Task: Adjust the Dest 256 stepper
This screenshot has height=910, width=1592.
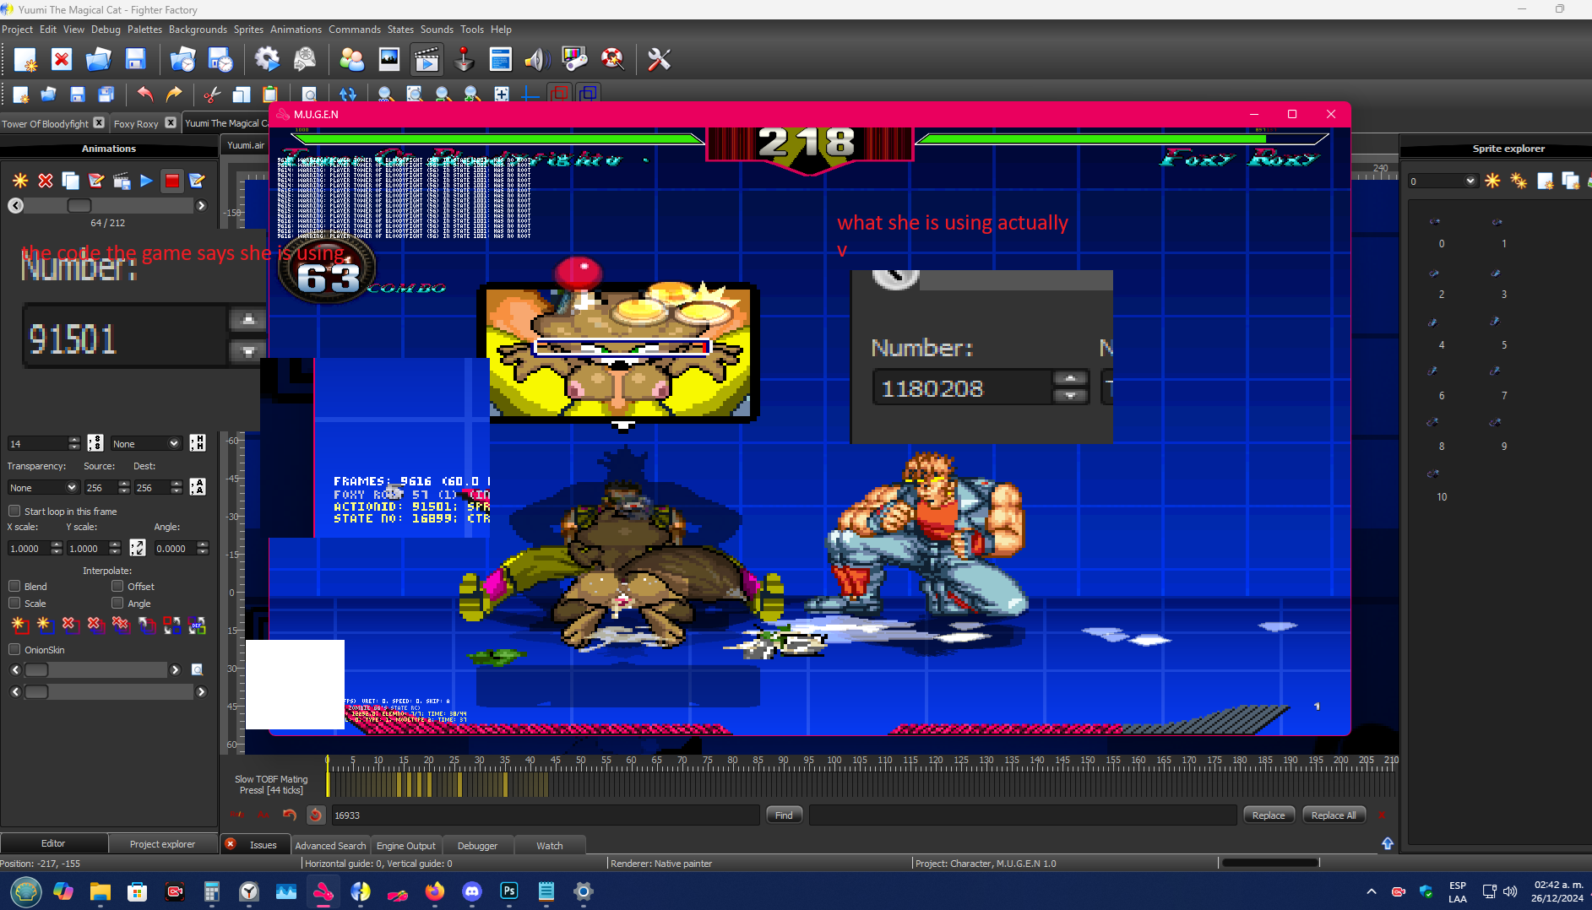Action: coord(177,487)
